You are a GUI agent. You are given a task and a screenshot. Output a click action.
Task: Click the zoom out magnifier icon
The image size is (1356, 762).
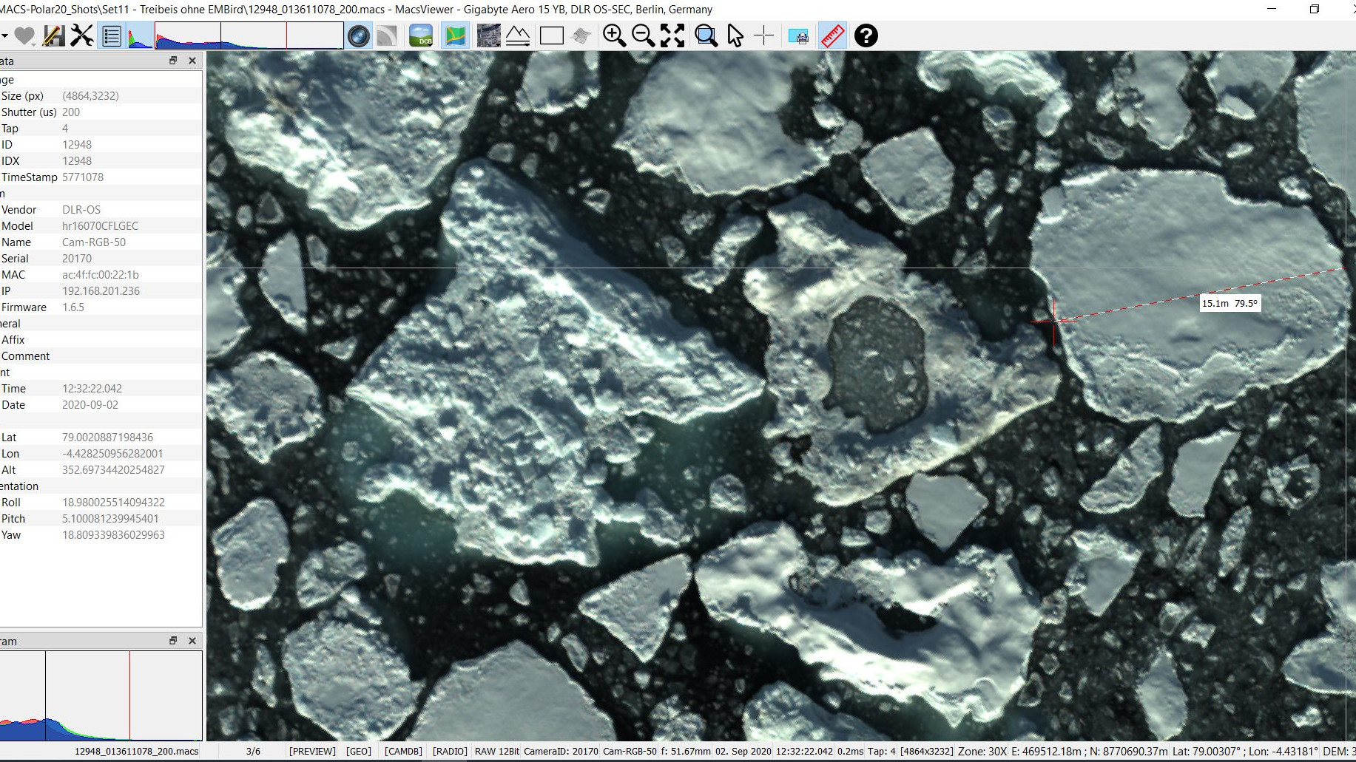643,35
